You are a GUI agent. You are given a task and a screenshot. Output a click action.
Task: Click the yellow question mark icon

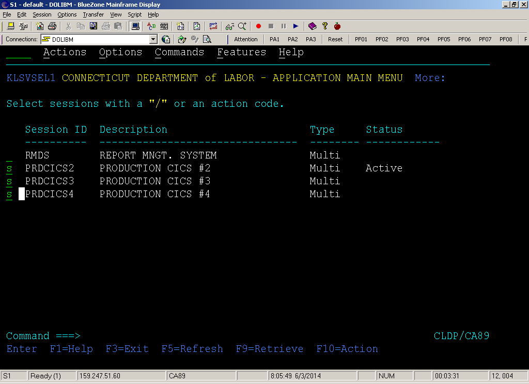(x=325, y=26)
